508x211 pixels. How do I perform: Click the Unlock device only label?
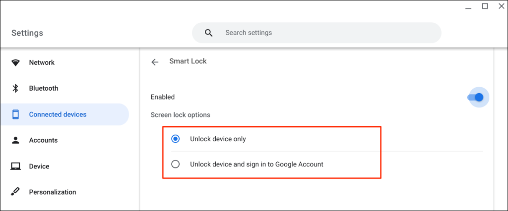coord(218,139)
